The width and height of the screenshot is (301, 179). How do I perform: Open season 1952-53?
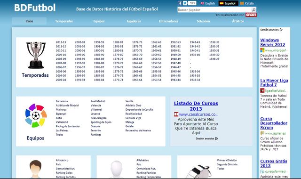[x=175, y=42]
